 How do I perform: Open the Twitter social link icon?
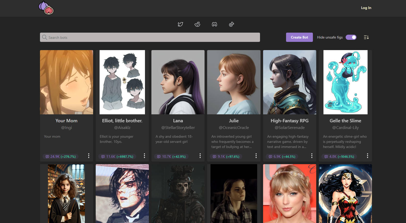[180, 24]
